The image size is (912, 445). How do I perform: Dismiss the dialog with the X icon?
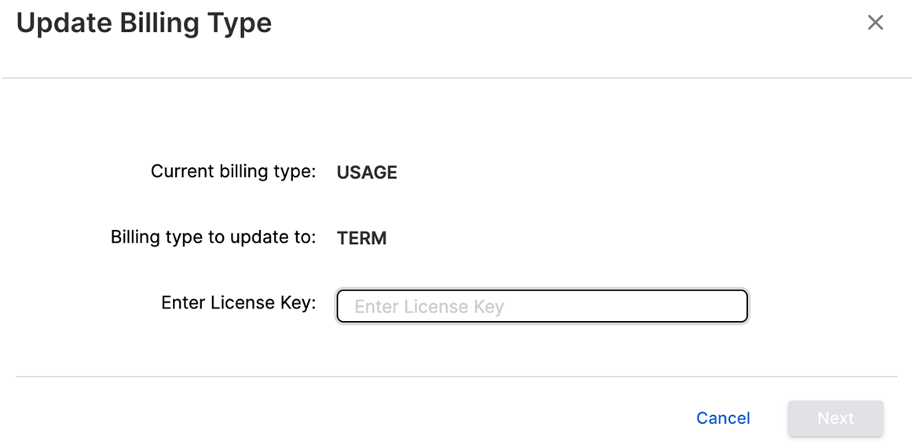pyautogui.click(x=875, y=23)
